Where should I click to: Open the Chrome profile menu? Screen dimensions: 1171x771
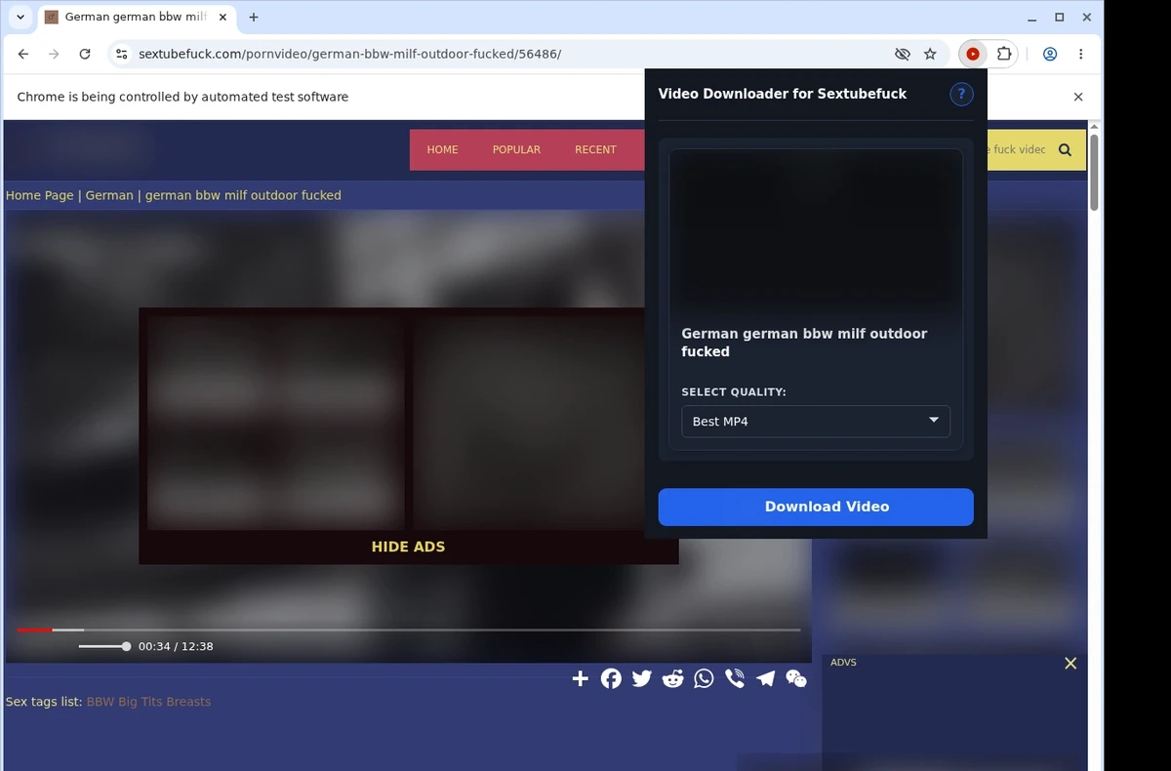click(1050, 55)
